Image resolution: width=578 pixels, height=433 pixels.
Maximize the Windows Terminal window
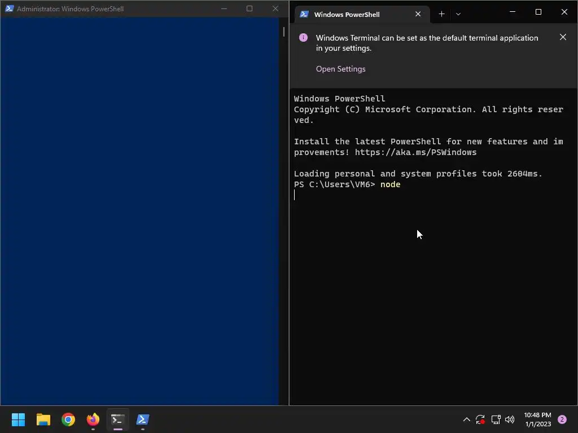(538, 12)
